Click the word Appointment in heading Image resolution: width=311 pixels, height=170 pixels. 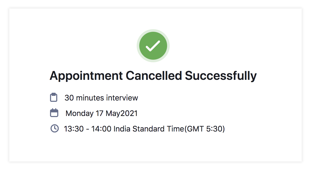point(86,76)
